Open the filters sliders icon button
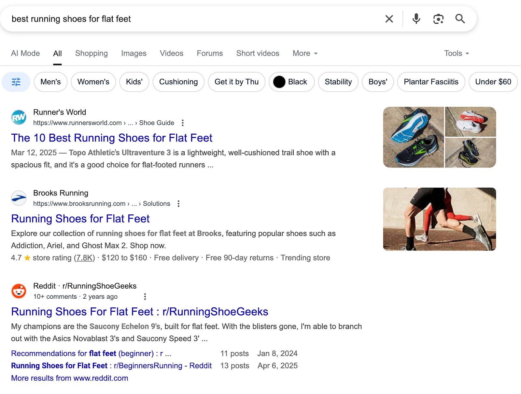Image resolution: width=521 pixels, height=394 pixels. (16, 82)
